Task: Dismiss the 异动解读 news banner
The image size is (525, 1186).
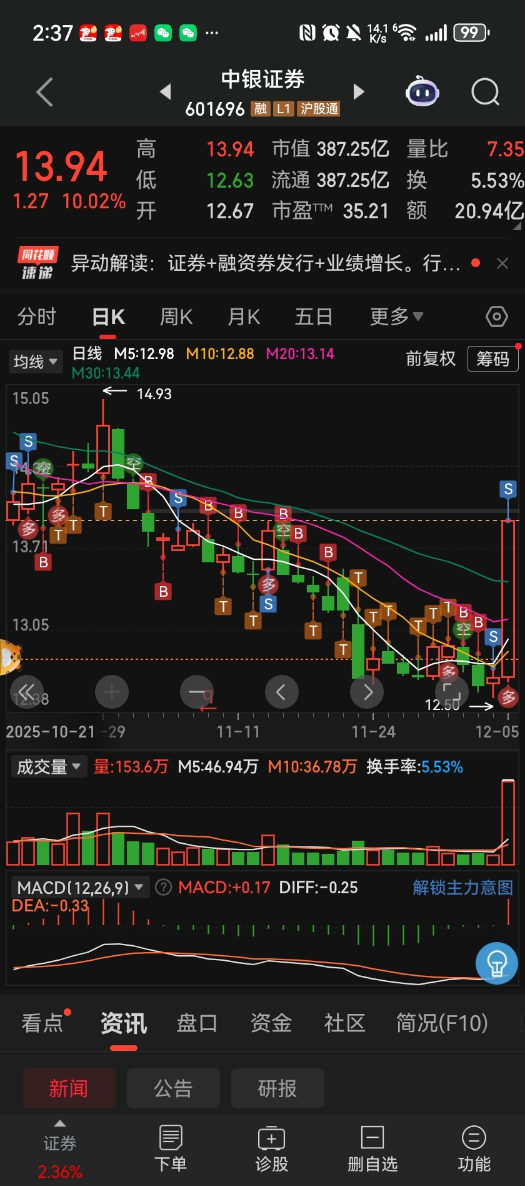Action: pos(502,263)
